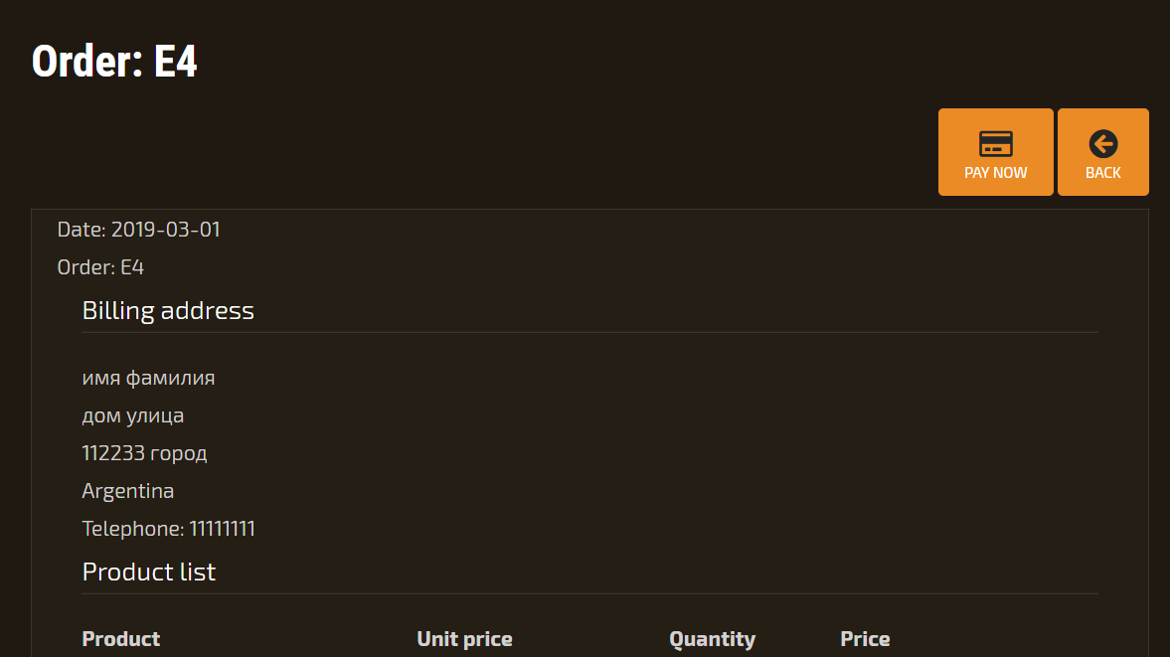Select the street line "дом улица"
The height and width of the screenshot is (657, 1170).
[x=132, y=415]
